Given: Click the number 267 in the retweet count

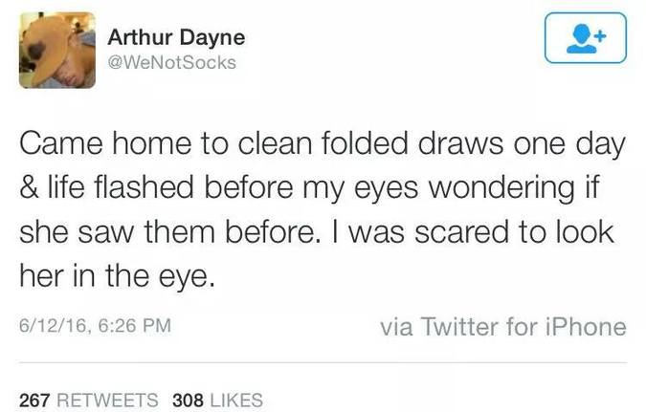Looking at the screenshot, I should [34, 401].
